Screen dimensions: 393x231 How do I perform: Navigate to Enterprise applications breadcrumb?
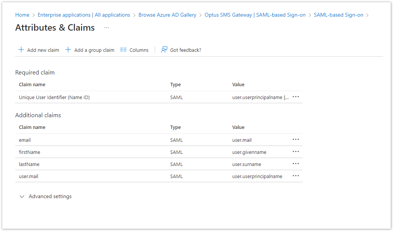pos(84,15)
